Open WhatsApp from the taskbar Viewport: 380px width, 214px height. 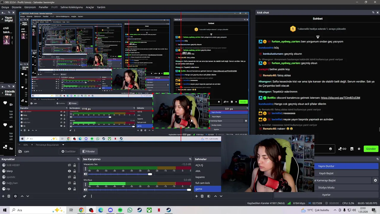(x=130, y=210)
